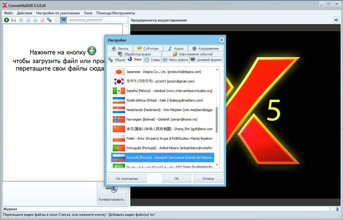Select Português (Portugal) language entry
This screenshot has height=220, width=343.
[163, 148]
